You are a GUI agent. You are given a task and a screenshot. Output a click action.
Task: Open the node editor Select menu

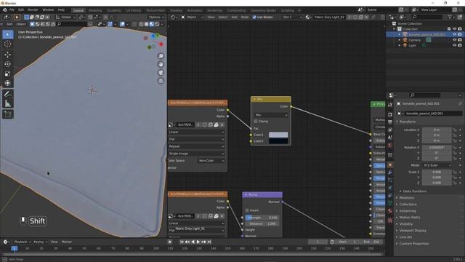pos(223,17)
